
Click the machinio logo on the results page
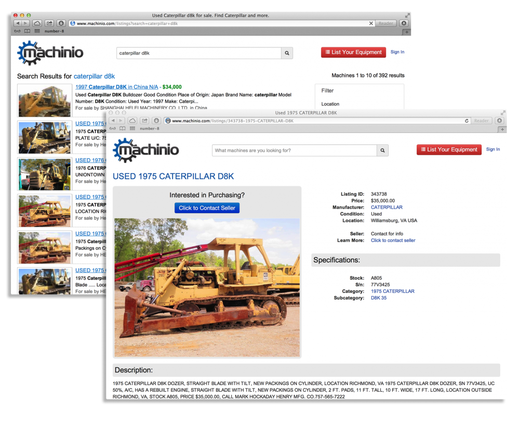50,53
